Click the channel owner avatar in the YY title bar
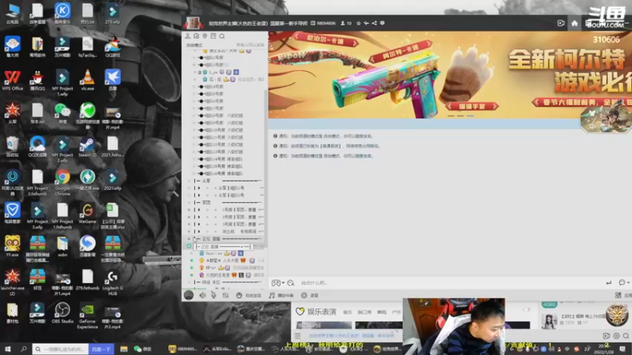Screen dimensions: 632x355 [193, 23]
